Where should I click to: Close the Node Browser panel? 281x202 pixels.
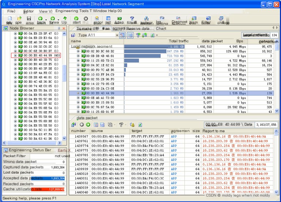64,28
